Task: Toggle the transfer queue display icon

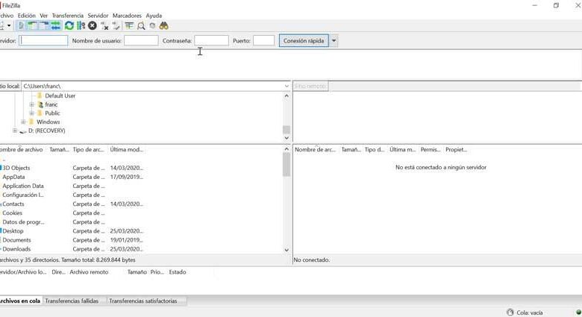Action: point(56,25)
